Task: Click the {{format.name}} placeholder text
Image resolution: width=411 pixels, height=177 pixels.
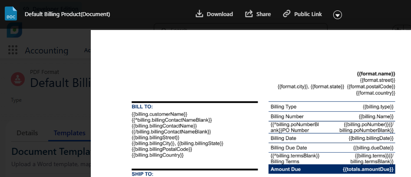Action: click(x=376, y=73)
